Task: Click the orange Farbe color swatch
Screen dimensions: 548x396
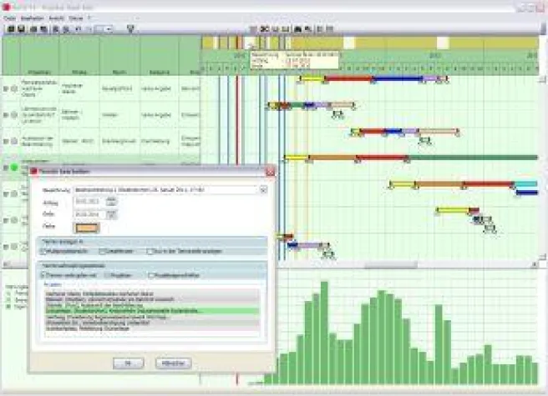Action: (x=86, y=226)
